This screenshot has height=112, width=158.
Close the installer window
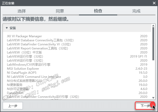(154, 3)
